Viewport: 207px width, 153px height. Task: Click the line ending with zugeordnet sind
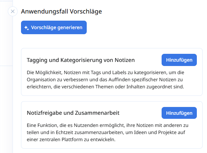click(105, 87)
